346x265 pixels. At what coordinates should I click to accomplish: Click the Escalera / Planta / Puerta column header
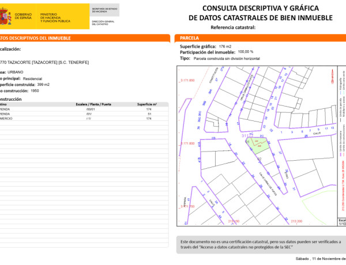(x=93, y=104)
